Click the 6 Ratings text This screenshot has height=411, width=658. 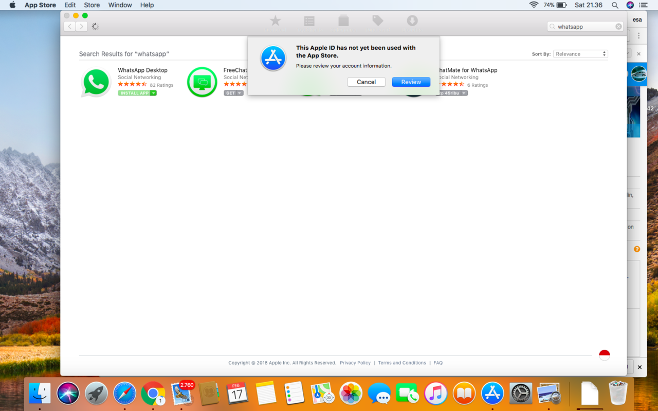(x=478, y=85)
